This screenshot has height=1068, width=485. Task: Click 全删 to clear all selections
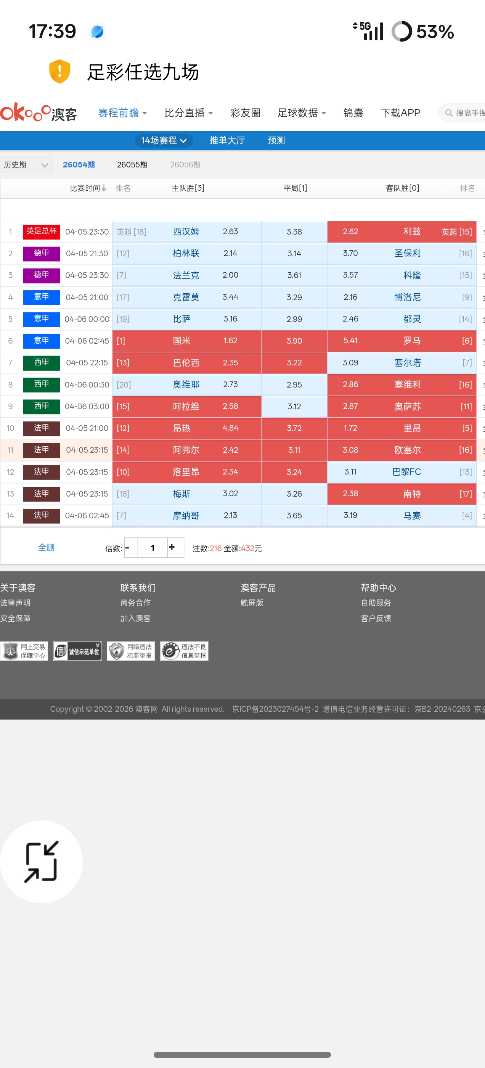[46, 548]
